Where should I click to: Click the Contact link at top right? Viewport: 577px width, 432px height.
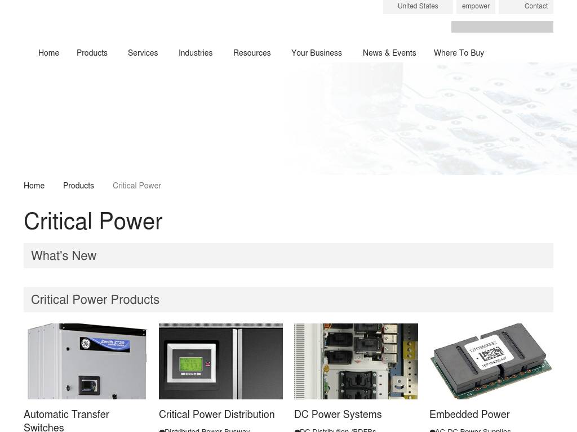(x=535, y=6)
